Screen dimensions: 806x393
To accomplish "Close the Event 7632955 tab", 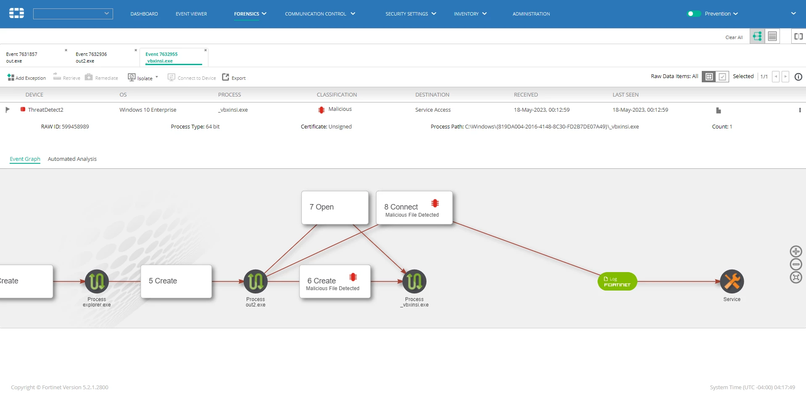I will point(205,50).
